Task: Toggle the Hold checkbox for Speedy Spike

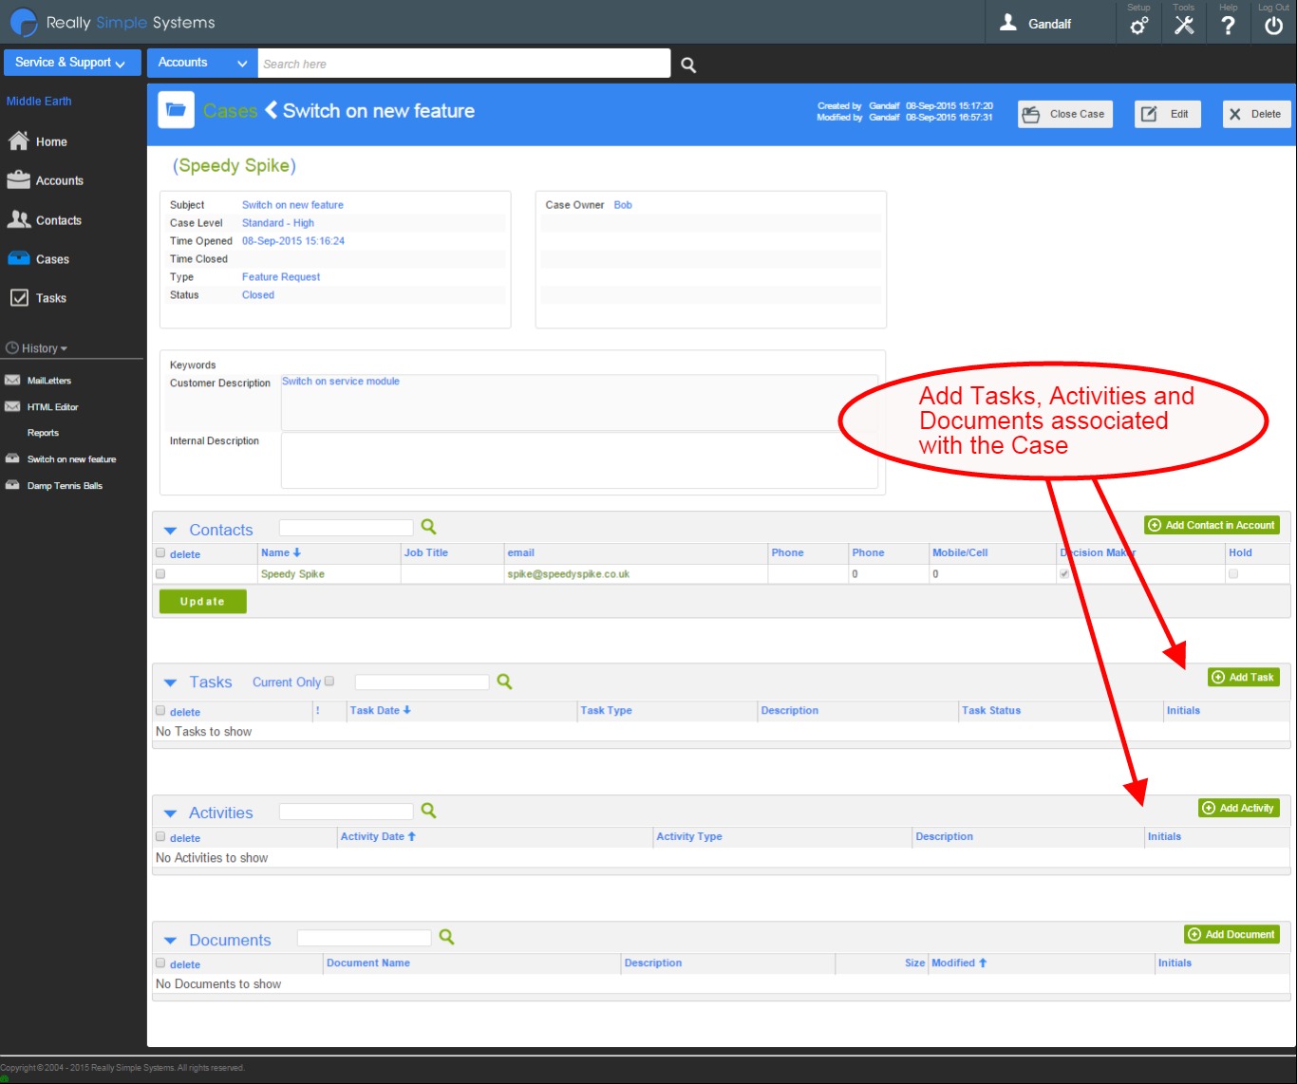Action: [x=1233, y=574]
